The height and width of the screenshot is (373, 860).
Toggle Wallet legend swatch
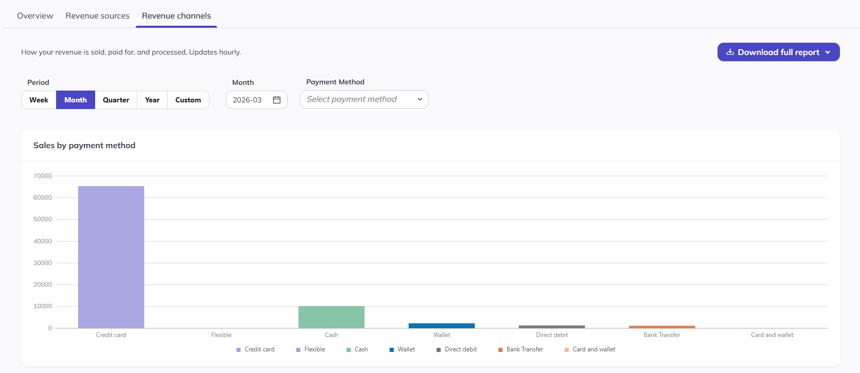pyautogui.click(x=392, y=350)
